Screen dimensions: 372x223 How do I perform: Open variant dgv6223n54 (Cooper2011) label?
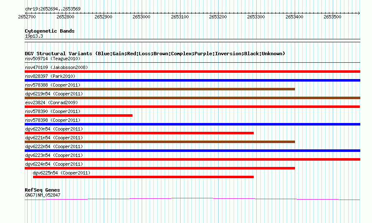(x=54, y=155)
